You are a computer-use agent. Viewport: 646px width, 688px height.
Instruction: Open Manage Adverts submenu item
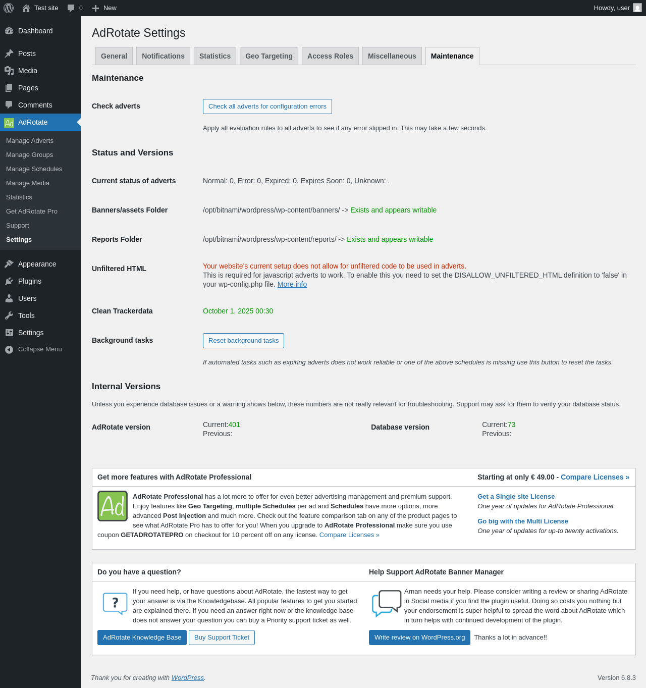pos(30,141)
